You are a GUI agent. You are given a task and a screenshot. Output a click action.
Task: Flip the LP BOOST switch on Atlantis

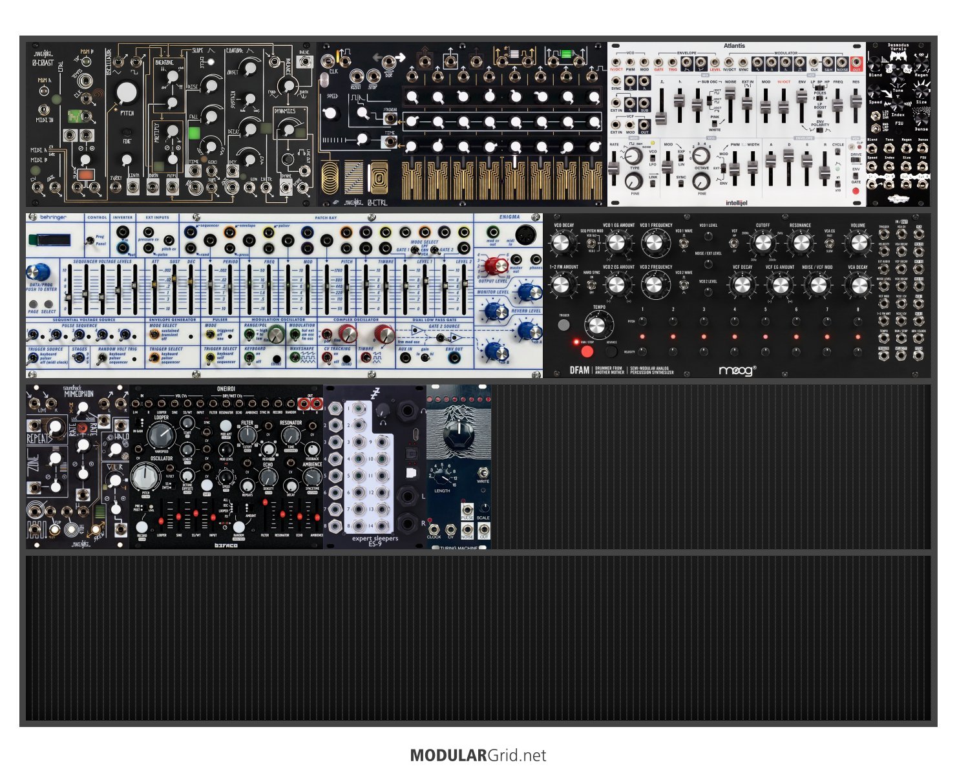pyautogui.click(x=820, y=114)
